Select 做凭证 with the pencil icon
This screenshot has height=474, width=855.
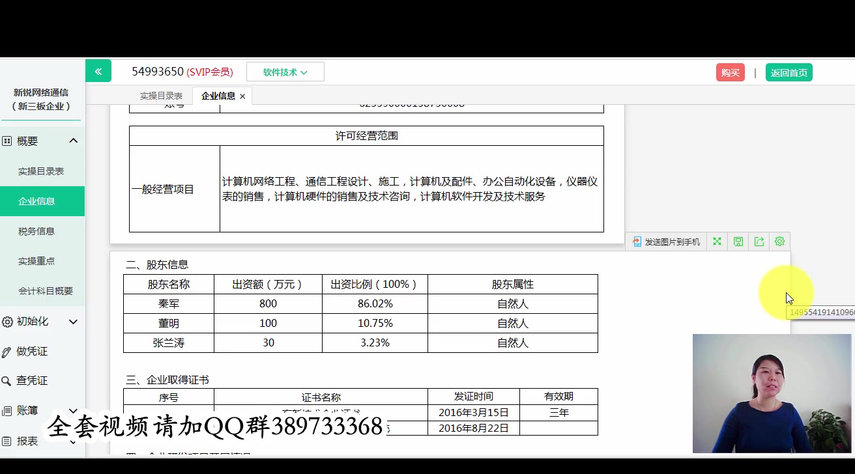point(8,351)
